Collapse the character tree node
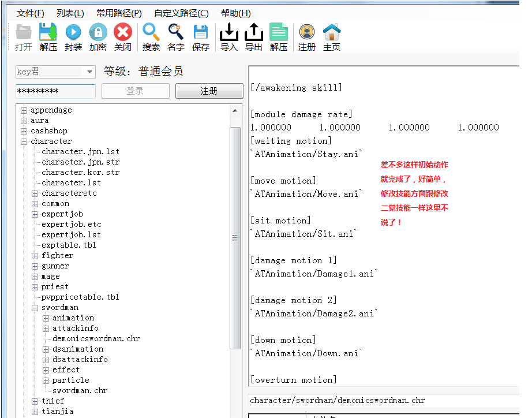532x418 pixels. pos(24,141)
